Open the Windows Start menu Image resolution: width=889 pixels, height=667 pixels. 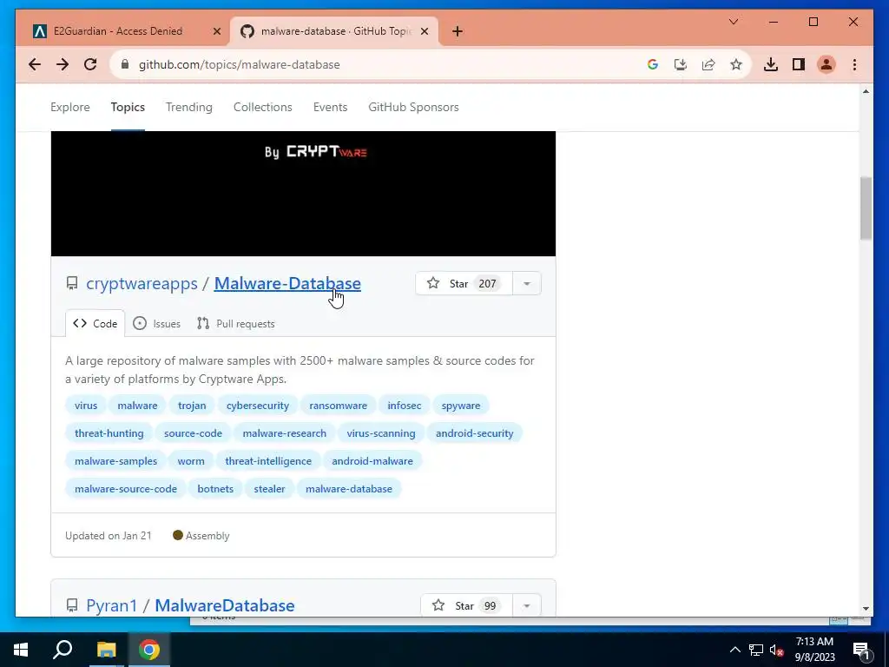pos(21,650)
